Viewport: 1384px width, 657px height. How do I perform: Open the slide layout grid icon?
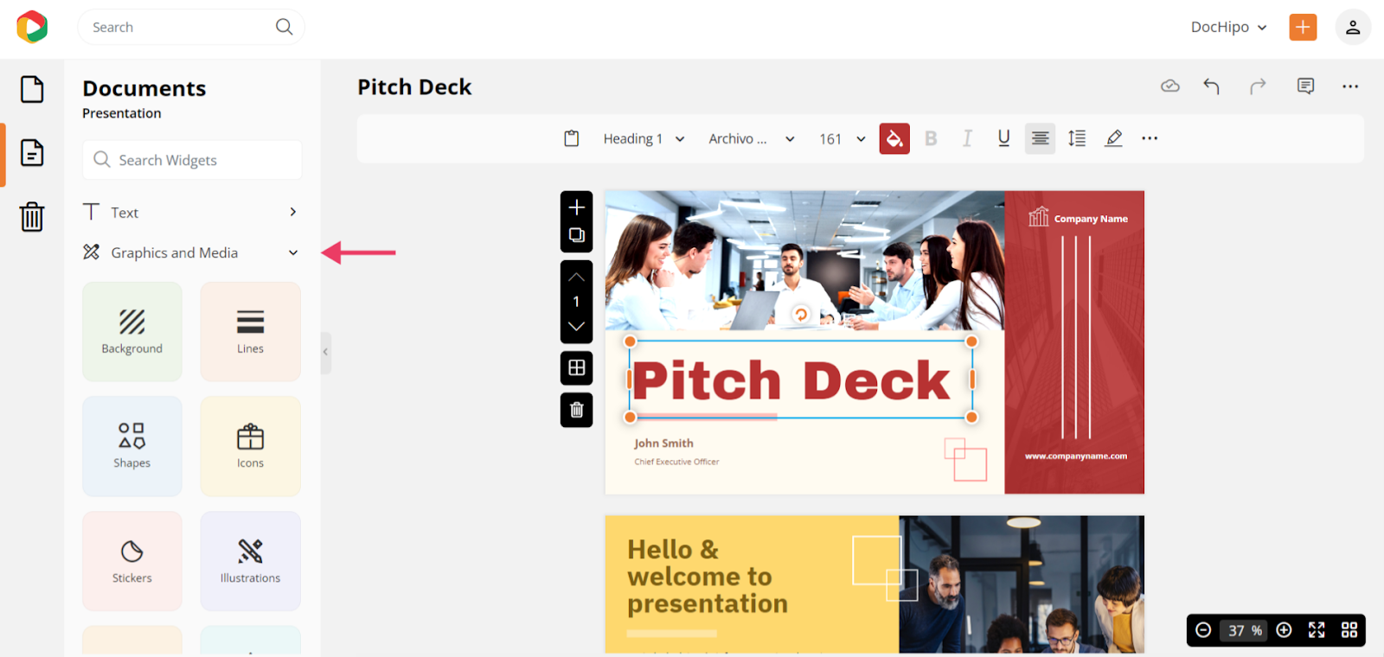tap(577, 367)
